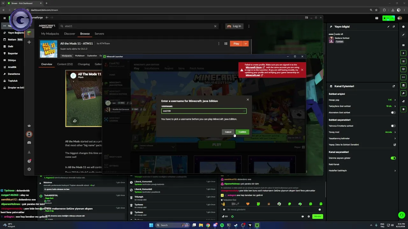Open Yapay Zeka ile Sohbet Denetimi
The image size is (408, 229).
(x=395, y=145)
